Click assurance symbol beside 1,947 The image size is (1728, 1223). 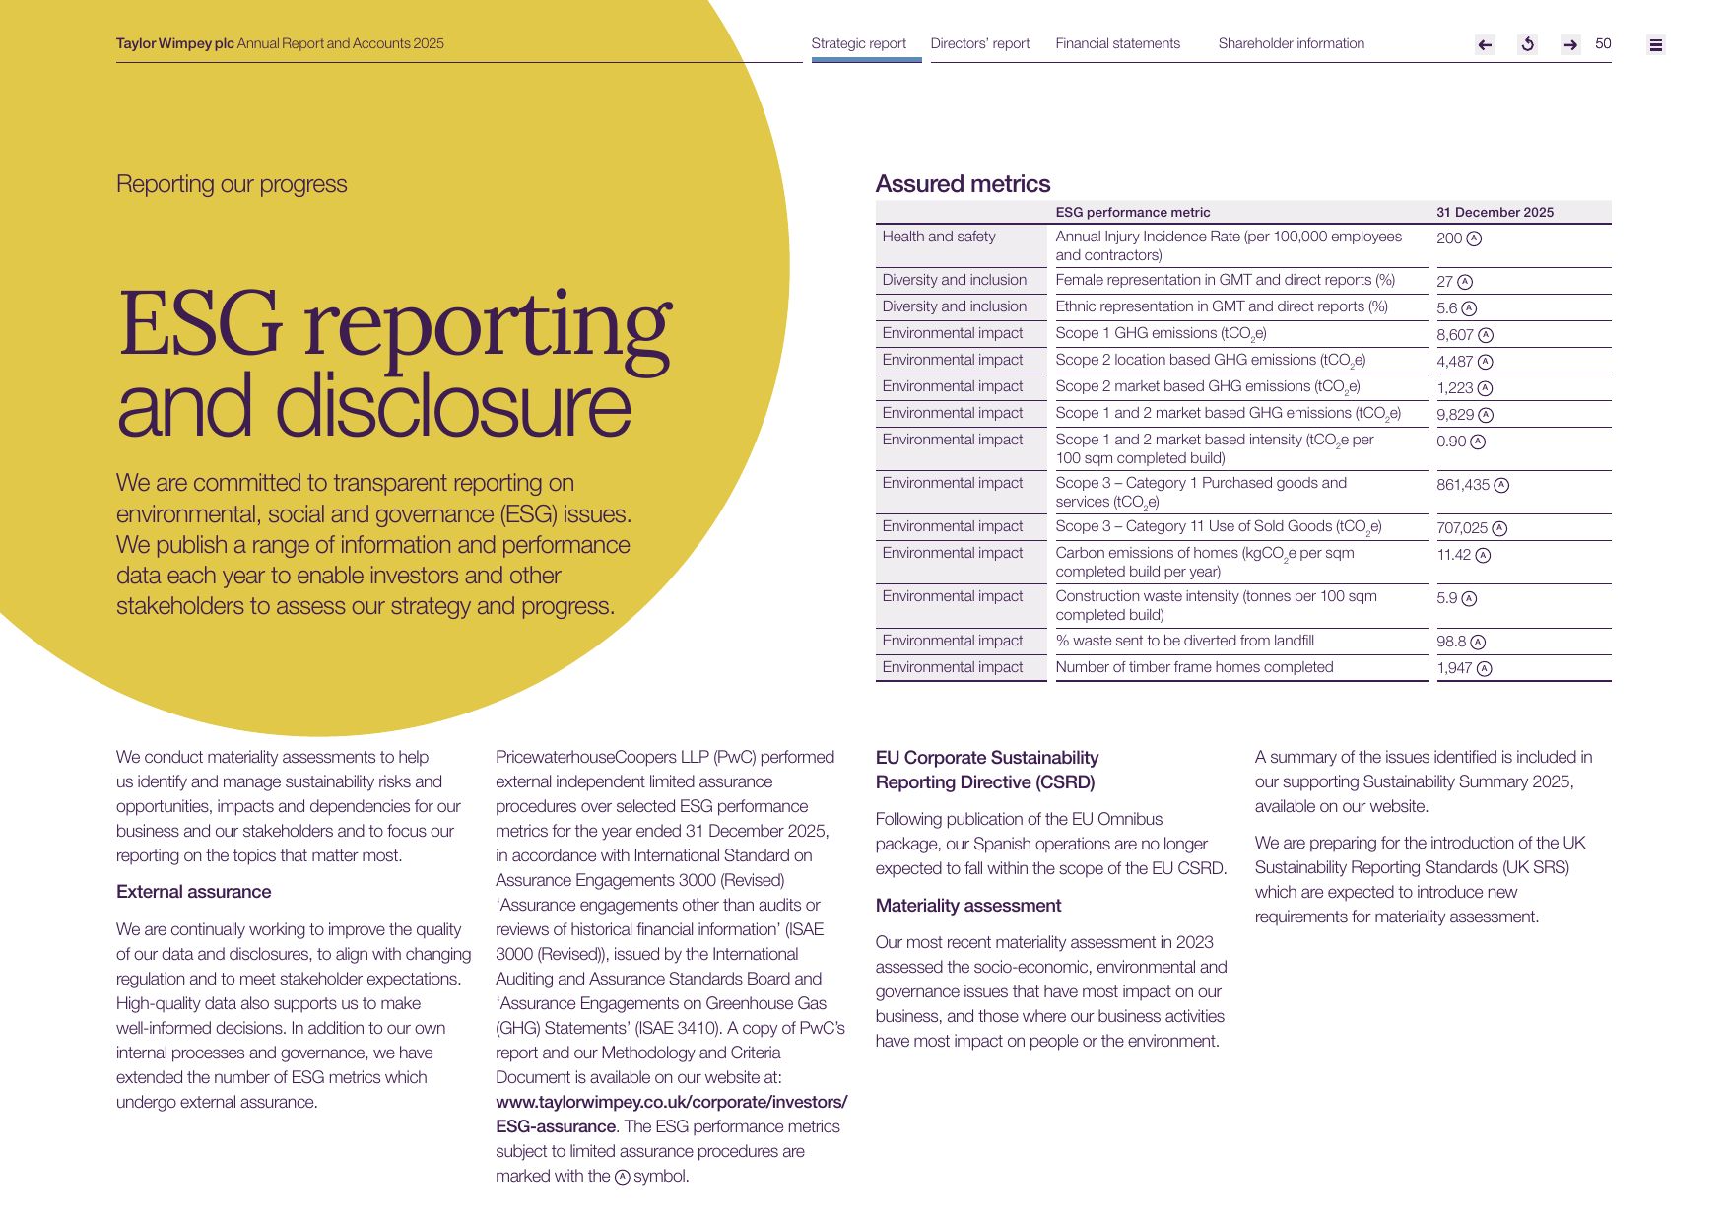pos(1485,668)
